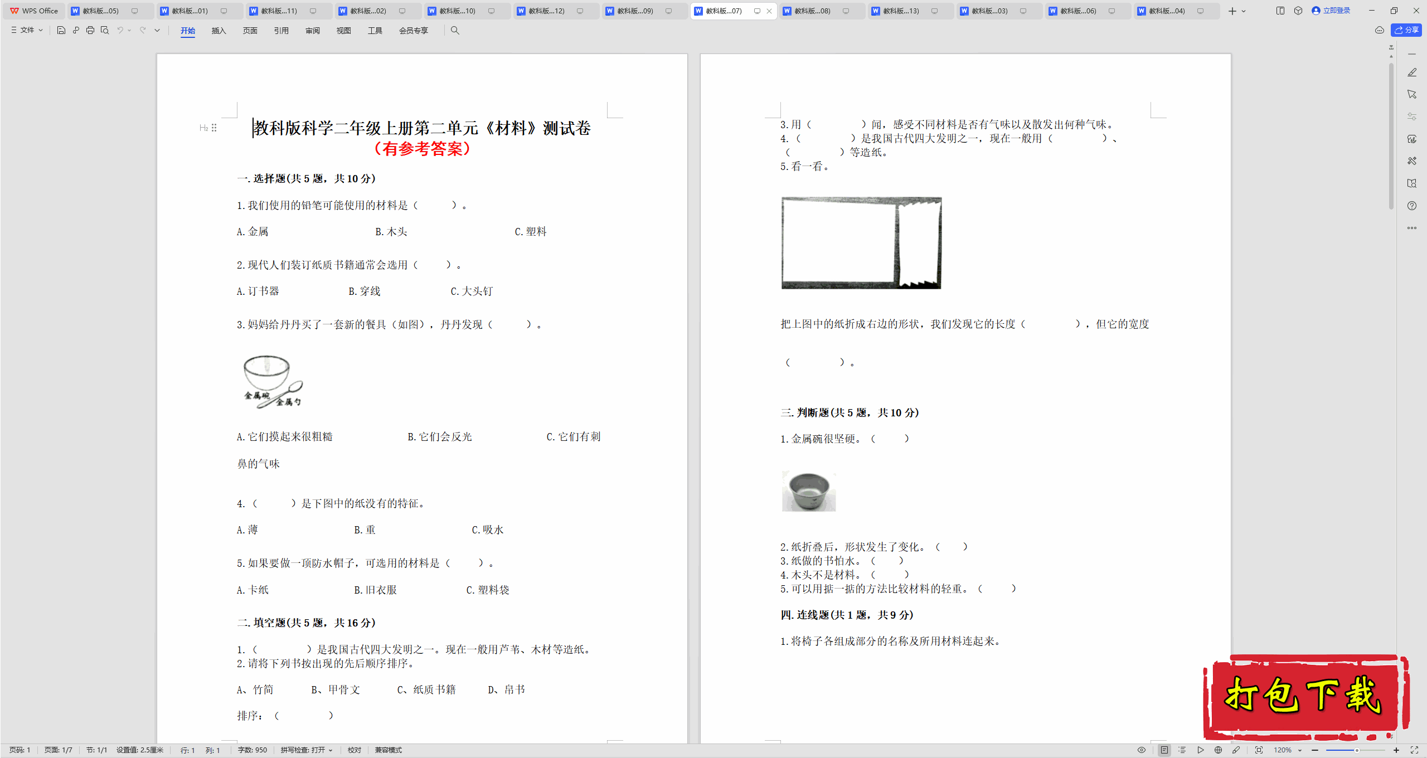Click the drag handle icon beside the title heading
This screenshot has width=1427, height=758.
click(214, 128)
